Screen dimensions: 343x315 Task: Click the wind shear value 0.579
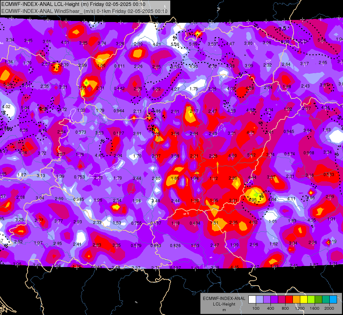136,246
